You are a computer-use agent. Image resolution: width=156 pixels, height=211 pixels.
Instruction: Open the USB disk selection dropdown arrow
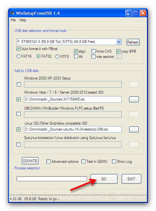[119, 42]
